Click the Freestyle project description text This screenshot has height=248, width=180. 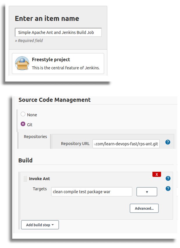[x=65, y=68]
